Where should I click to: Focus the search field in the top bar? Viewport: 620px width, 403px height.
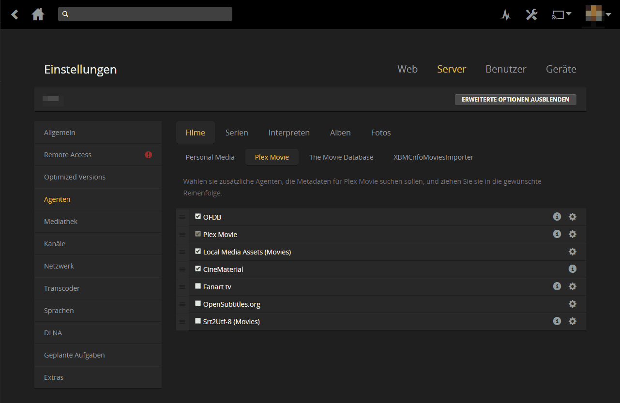coord(145,14)
